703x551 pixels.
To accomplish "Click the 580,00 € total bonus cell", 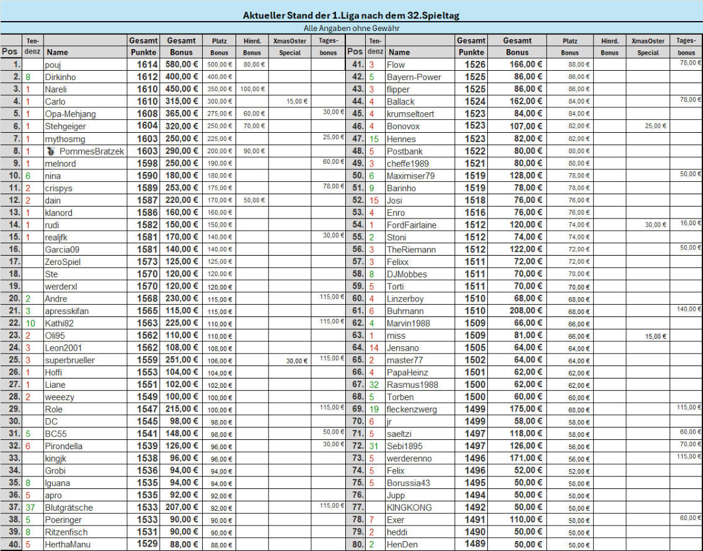I will click(182, 65).
